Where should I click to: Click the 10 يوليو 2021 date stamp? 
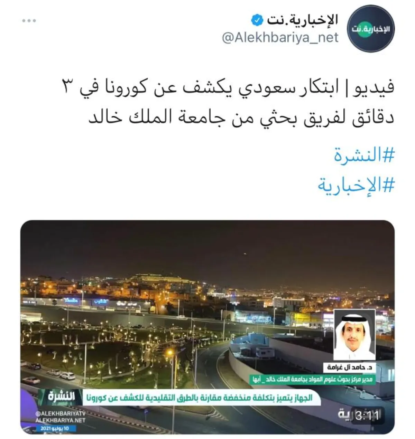coord(52,429)
